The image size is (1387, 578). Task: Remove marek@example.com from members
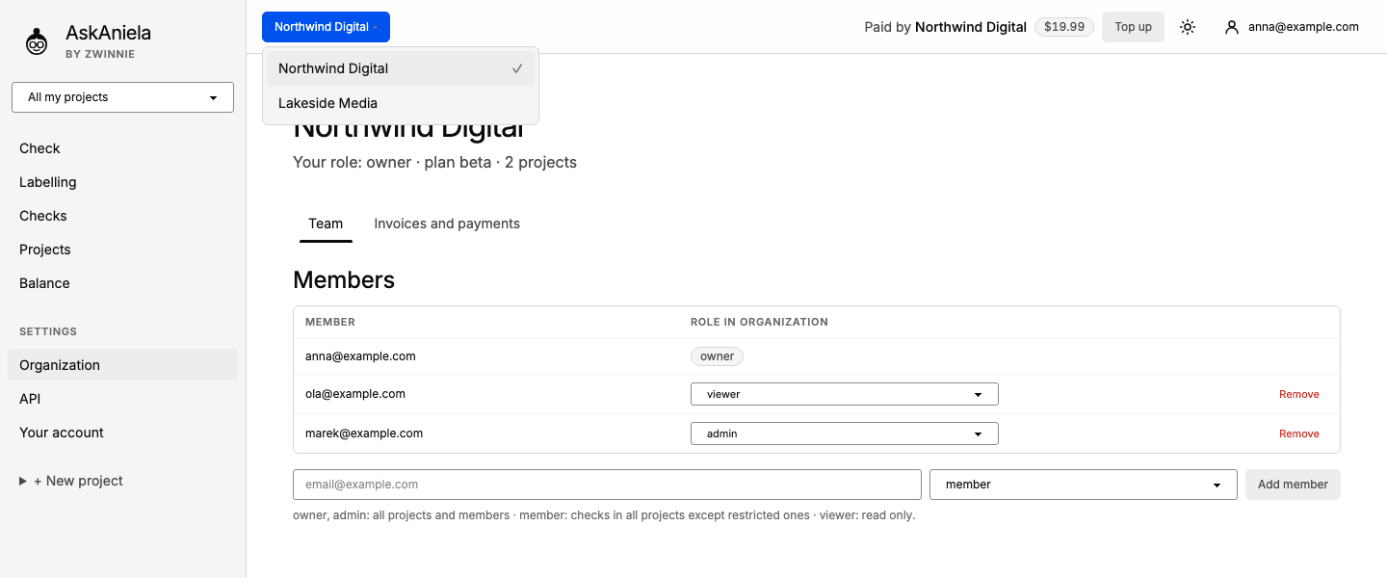[1299, 433]
